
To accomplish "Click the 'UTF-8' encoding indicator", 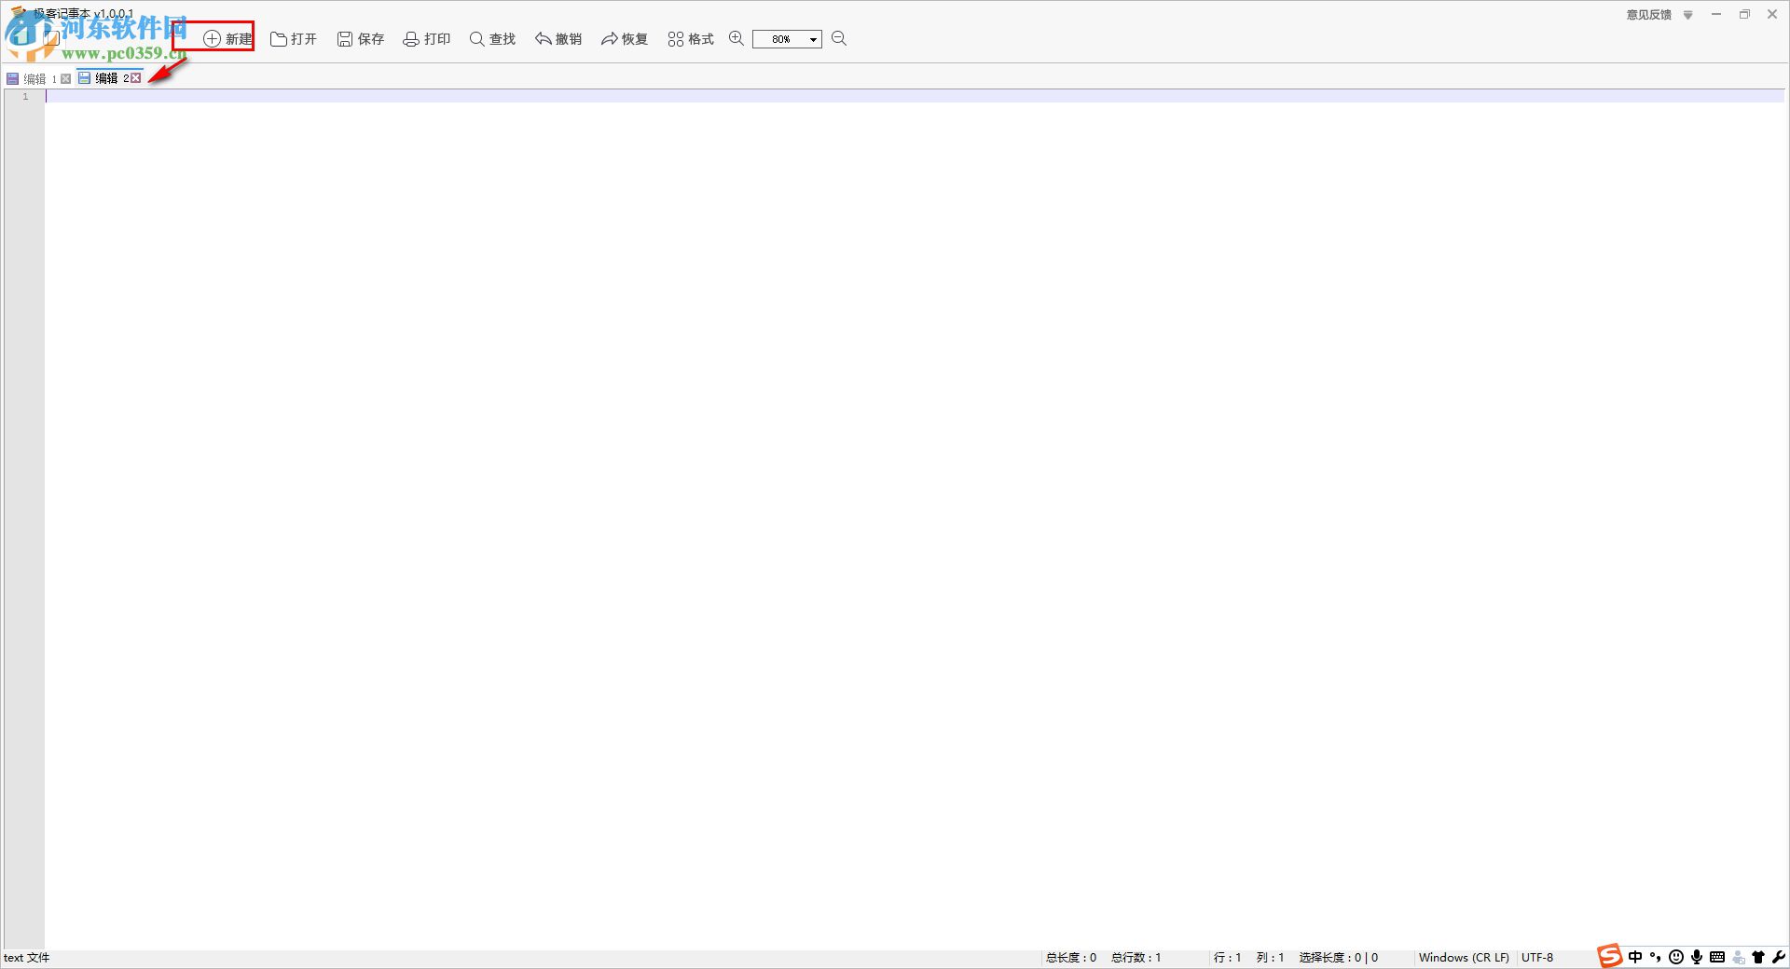I will [x=1537, y=958].
